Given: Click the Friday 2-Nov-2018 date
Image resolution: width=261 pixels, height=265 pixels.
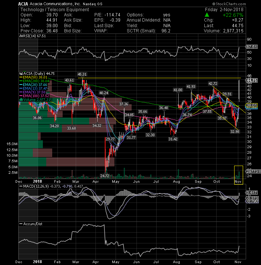Looking at the screenshot, I should (x=224, y=10).
